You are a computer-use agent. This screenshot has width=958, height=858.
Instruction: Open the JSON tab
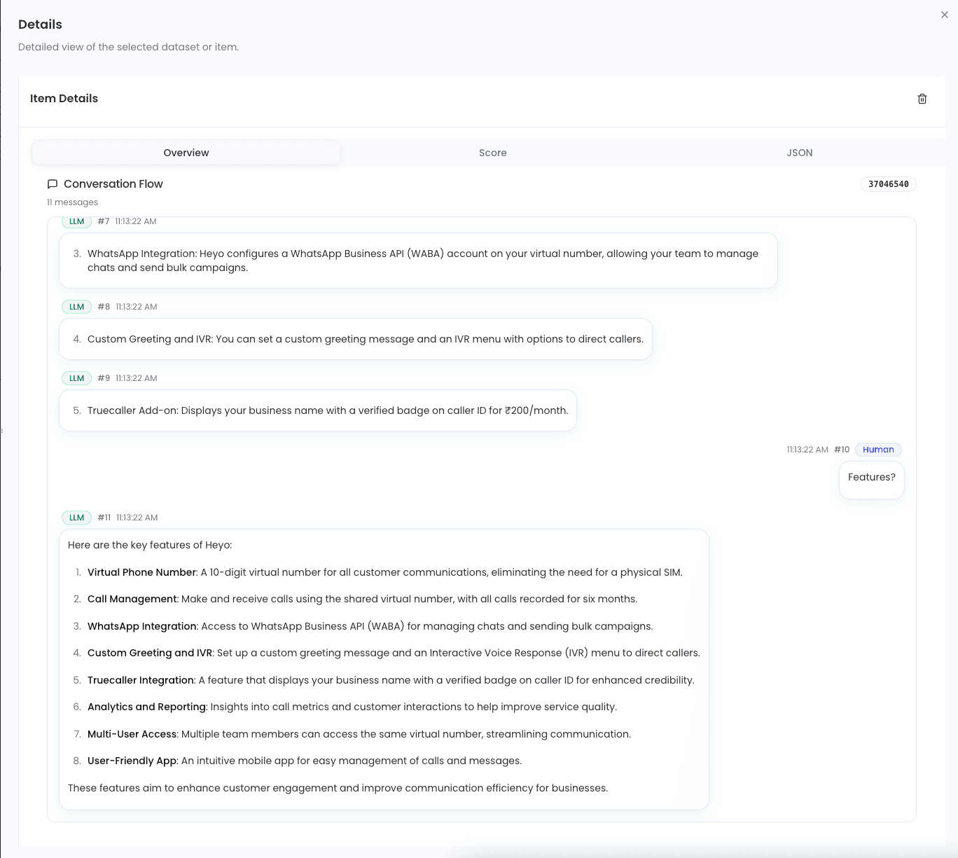799,152
